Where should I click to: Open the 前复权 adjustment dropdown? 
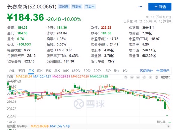tap(165, 77)
